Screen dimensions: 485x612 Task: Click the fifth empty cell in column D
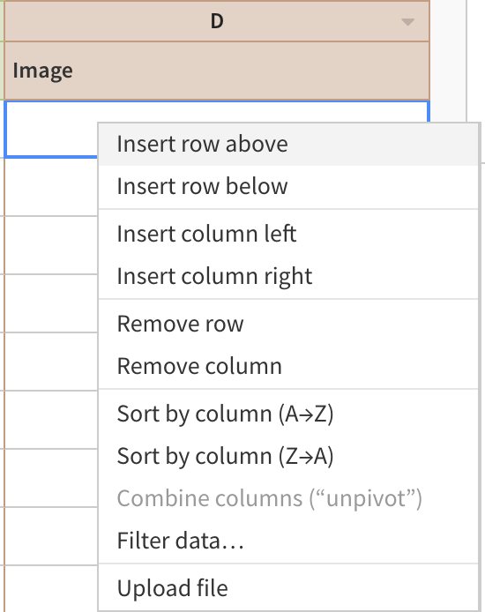point(51,362)
